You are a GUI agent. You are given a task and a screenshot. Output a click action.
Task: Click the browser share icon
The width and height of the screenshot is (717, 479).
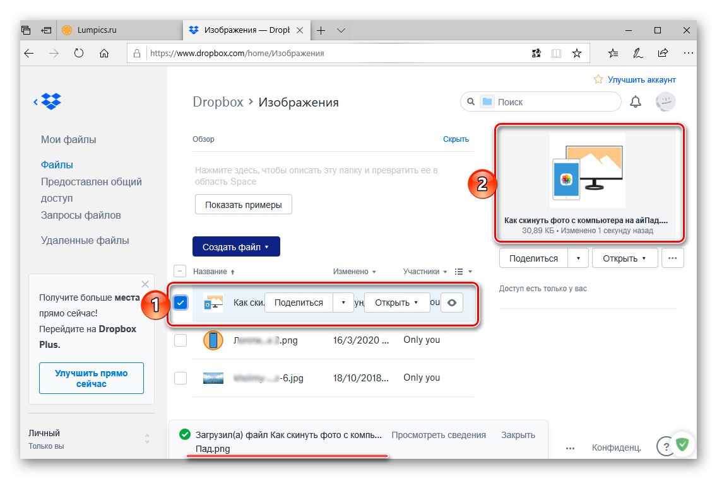click(x=663, y=53)
